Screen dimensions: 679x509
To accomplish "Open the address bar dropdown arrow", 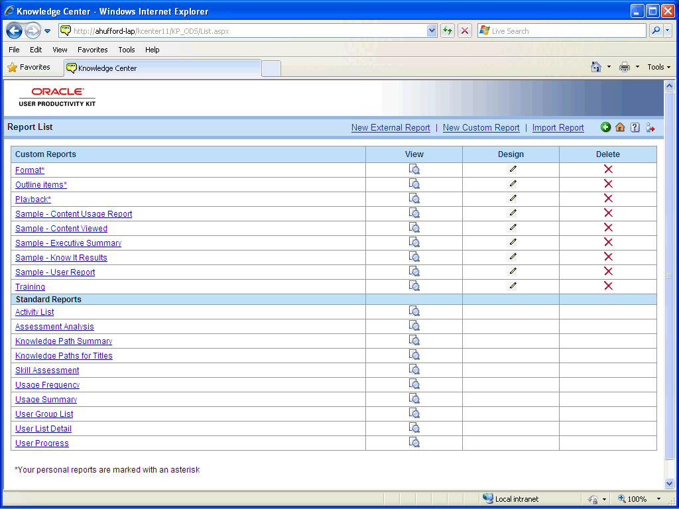I will 431,30.
